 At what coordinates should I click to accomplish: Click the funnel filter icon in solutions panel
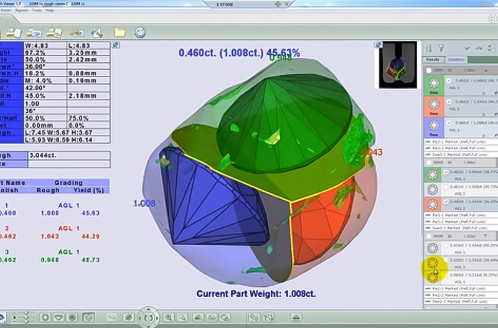[441, 49]
